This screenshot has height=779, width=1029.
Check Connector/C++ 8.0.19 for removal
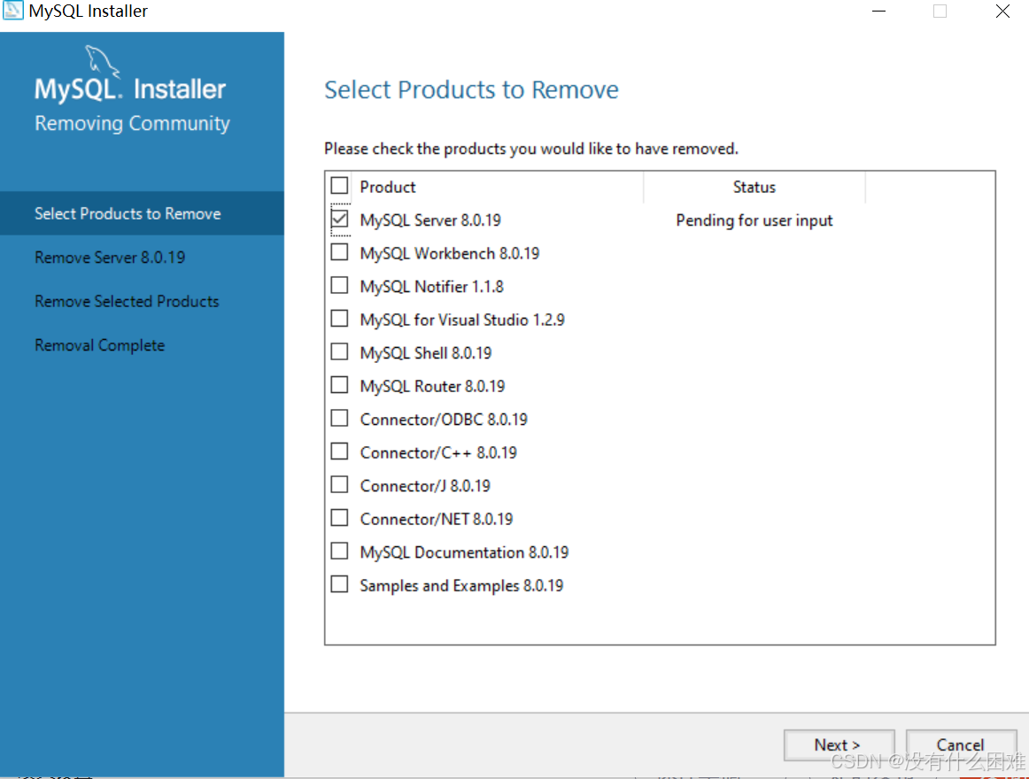click(x=339, y=451)
